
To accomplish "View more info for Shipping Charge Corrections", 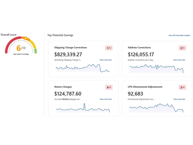I will 106,60.
